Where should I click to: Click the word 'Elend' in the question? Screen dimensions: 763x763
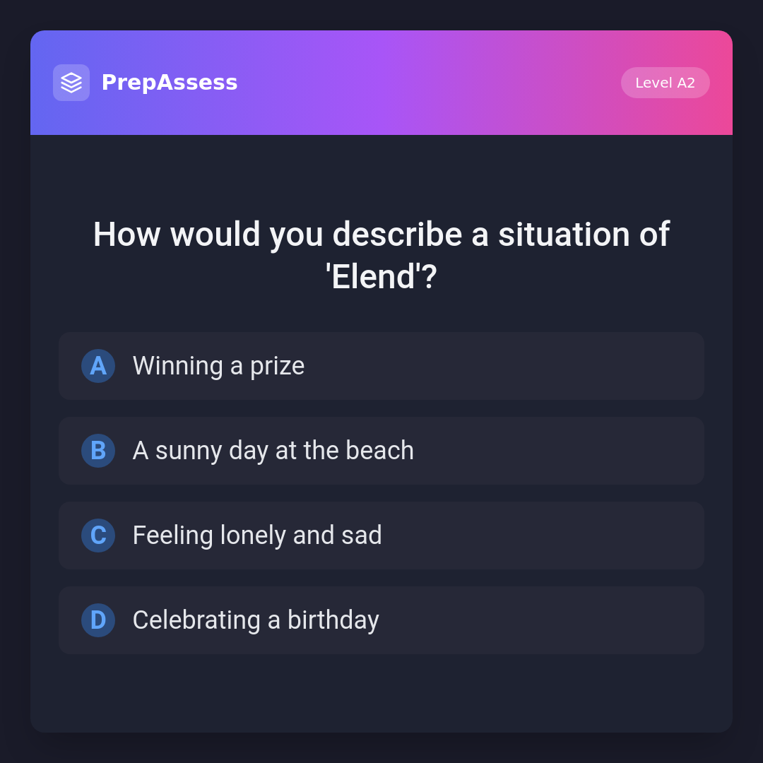click(373, 277)
